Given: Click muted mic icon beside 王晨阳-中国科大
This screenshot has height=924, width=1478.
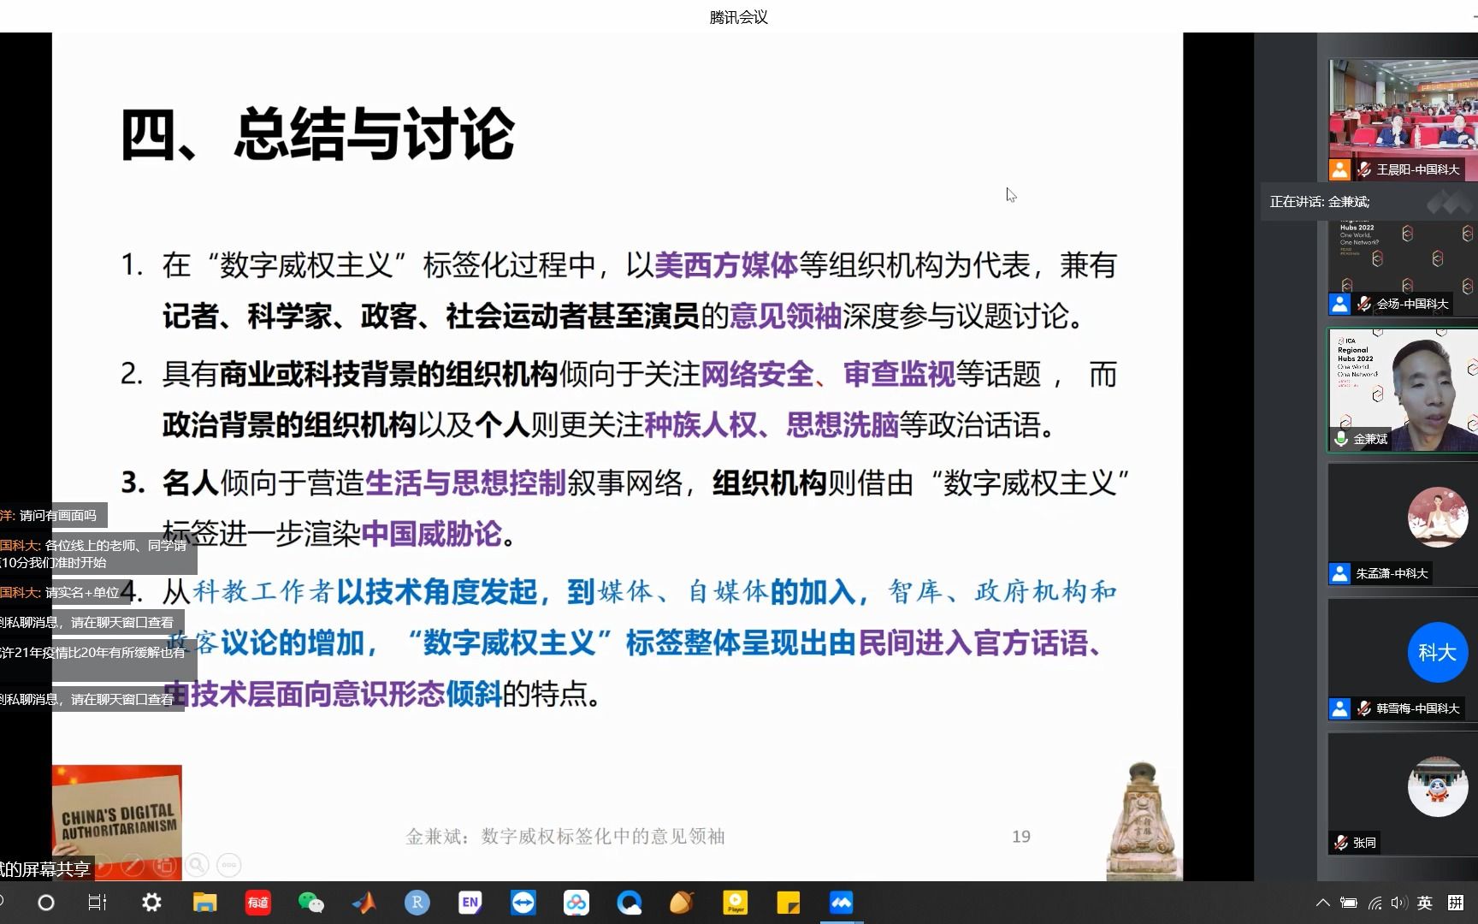Looking at the screenshot, I should point(1364,169).
